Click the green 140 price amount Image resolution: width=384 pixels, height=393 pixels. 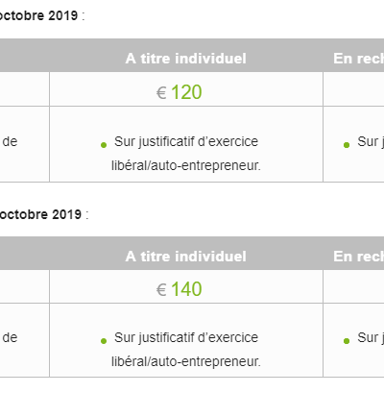(186, 289)
